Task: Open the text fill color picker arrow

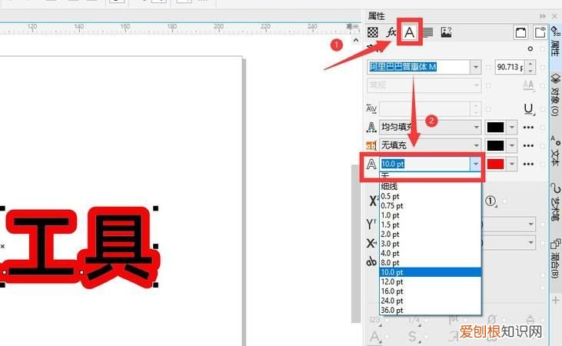Action: (x=512, y=127)
